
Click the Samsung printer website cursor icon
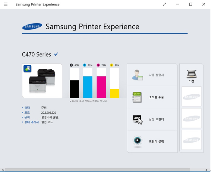[x=137, y=119]
